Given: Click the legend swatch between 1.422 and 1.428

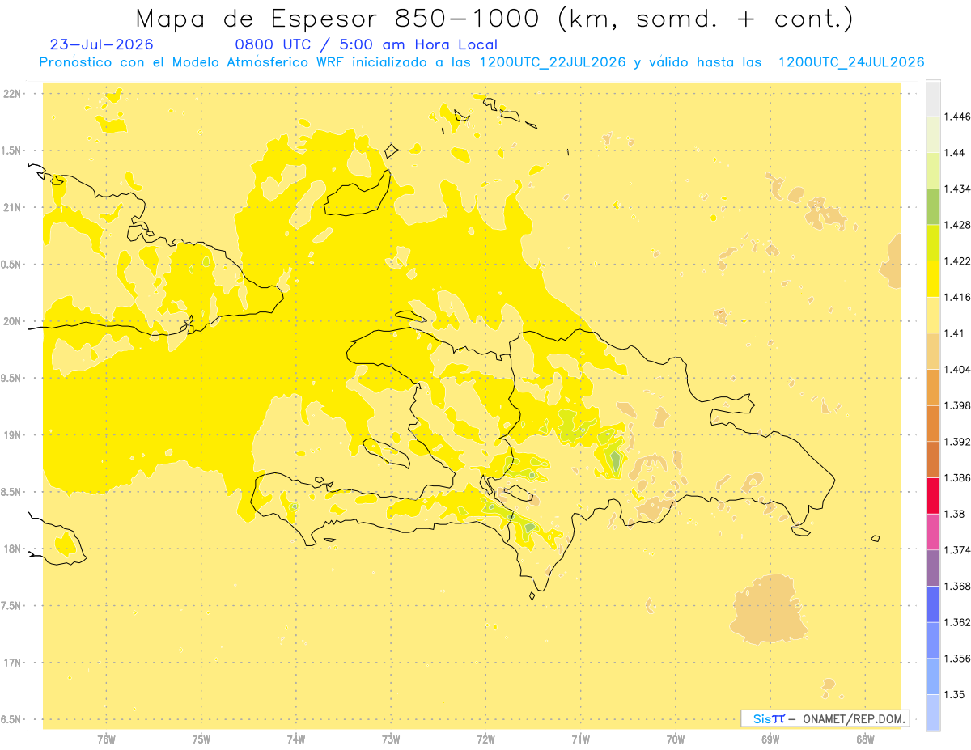Looking at the screenshot, I should [933, 243].
